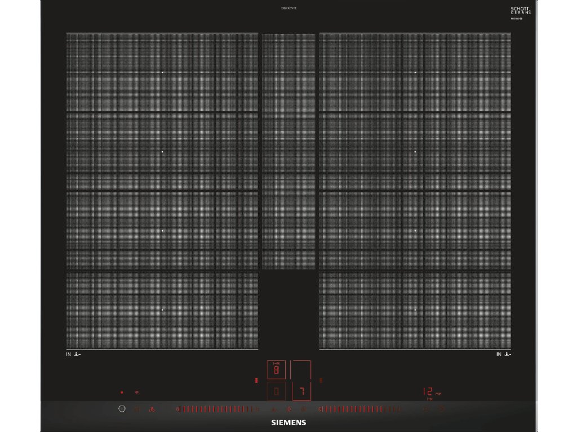Tap the fan ventilation icon
The image size is (577, 432).
[x=152, y=409]
